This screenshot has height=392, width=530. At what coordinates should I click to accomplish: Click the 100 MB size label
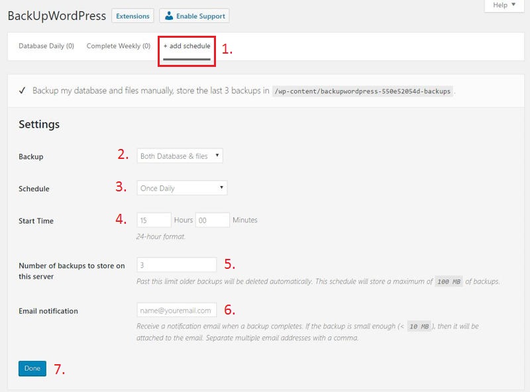pyautogui.click(x=449, y=281)
